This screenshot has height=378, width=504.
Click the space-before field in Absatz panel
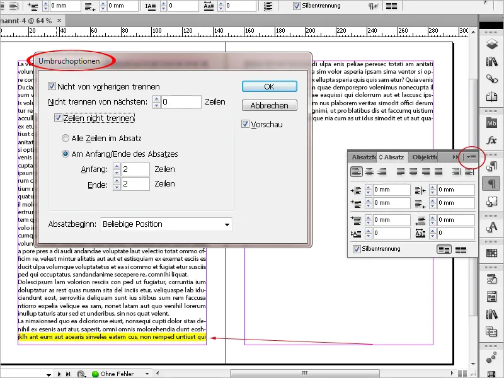click(391, 220)
